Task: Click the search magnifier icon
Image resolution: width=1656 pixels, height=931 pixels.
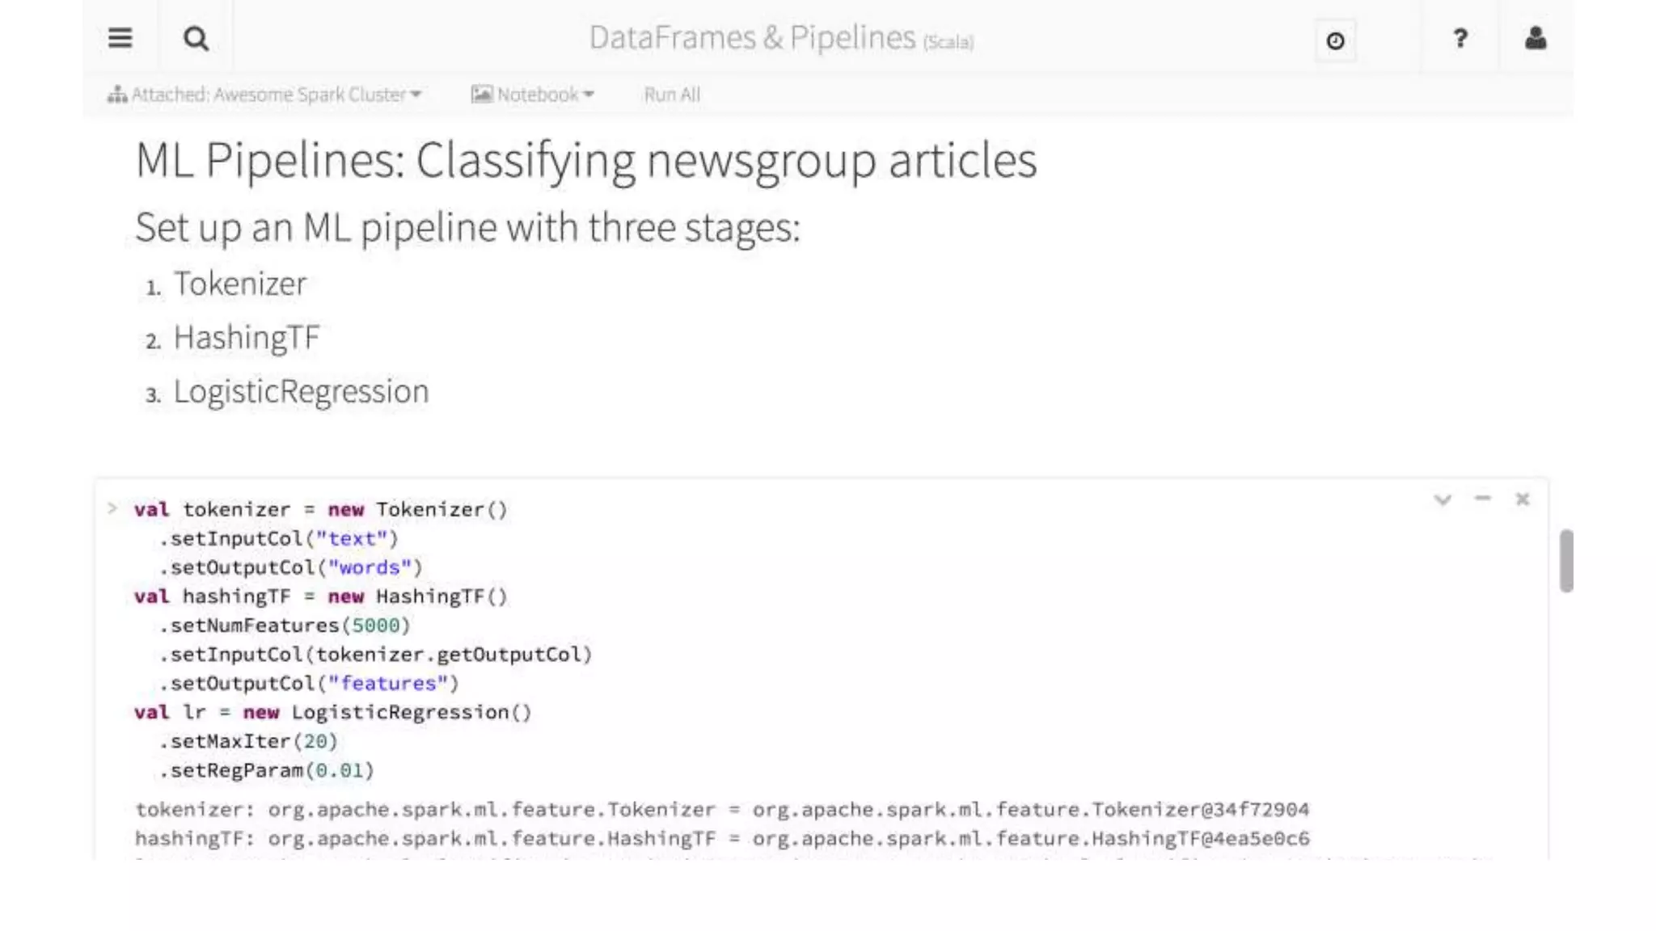Action: pos(196,38)
